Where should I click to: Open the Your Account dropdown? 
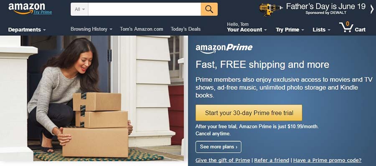click(x=247, y=27)
